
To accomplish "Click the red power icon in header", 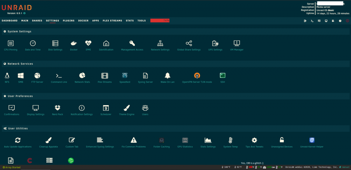I will pos(347,21).
